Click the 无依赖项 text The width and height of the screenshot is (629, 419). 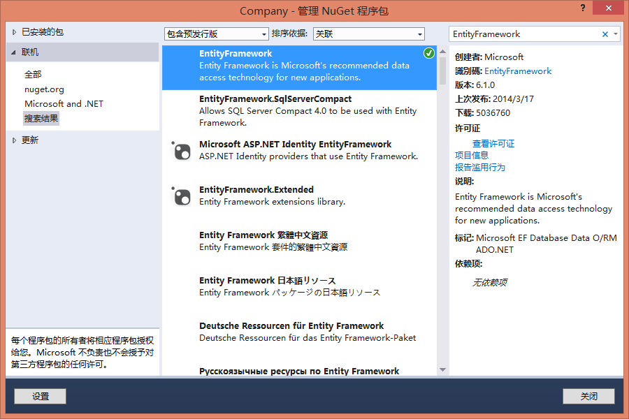click(x=489, y=283)
